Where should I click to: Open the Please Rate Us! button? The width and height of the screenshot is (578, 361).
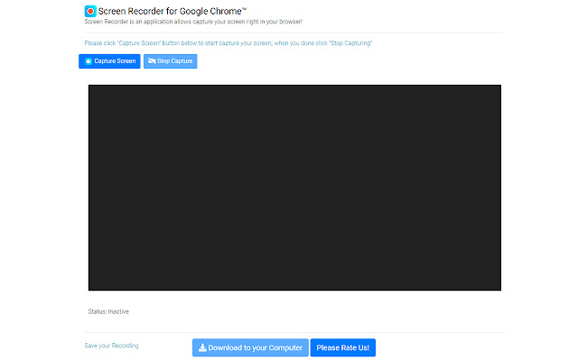coord(343,347)
